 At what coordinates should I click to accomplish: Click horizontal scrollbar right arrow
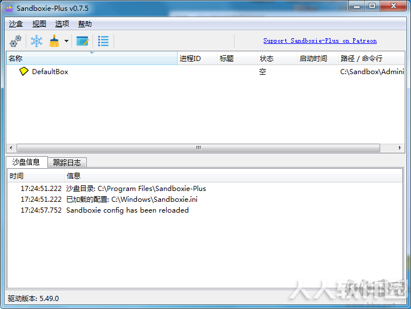[400, 148]
